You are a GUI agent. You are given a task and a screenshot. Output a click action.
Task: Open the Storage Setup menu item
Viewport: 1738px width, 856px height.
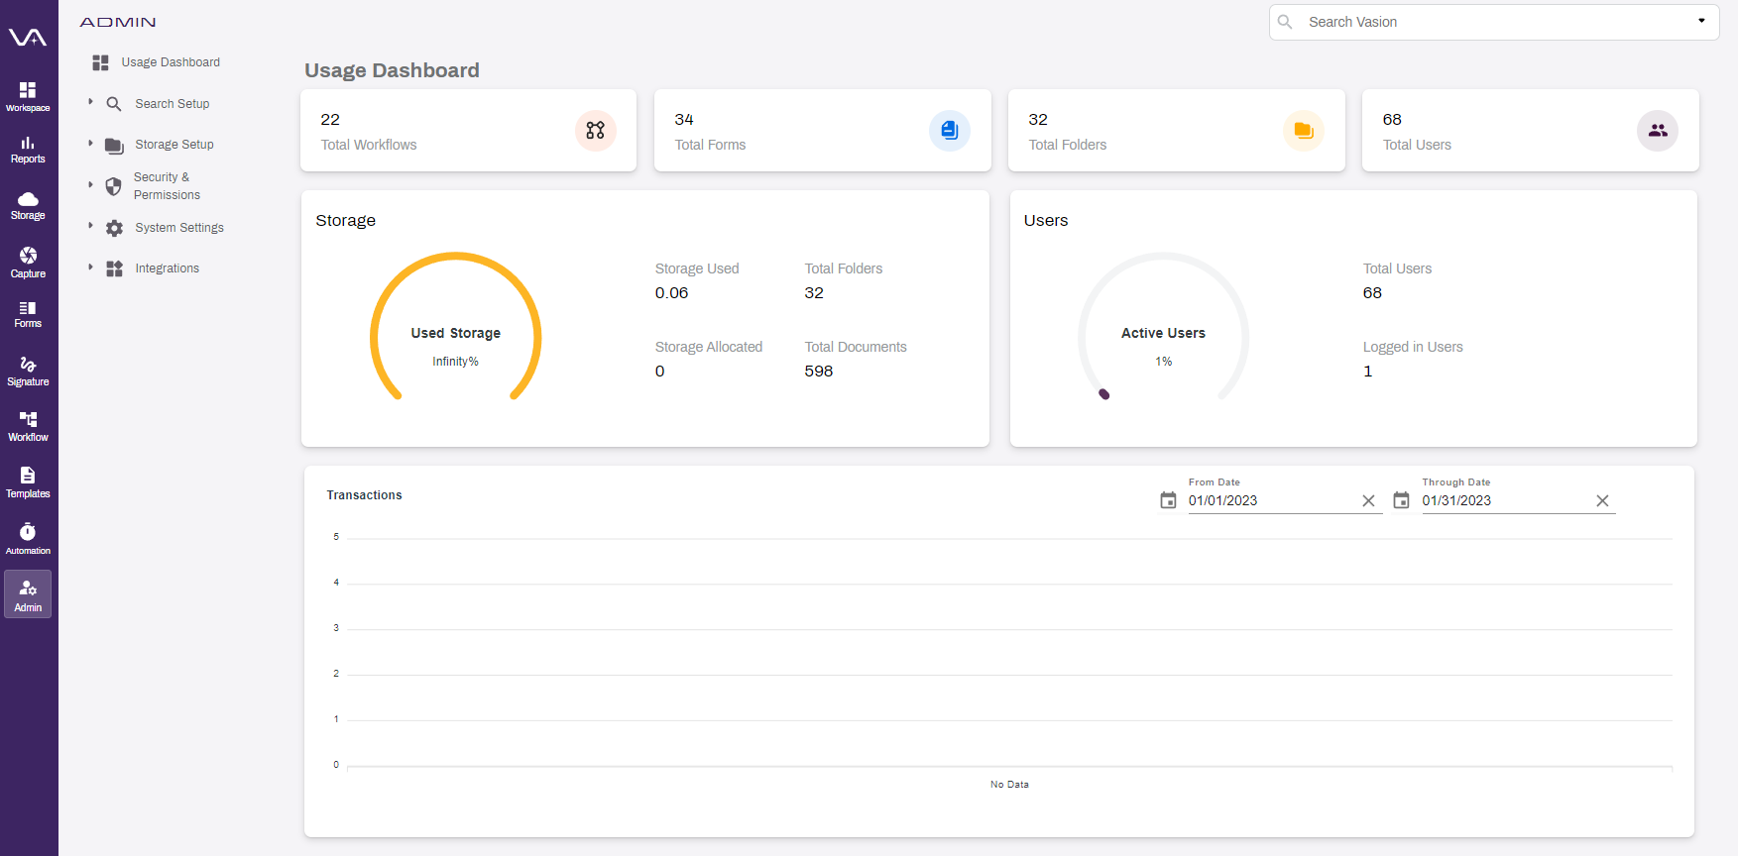[174, 145]
